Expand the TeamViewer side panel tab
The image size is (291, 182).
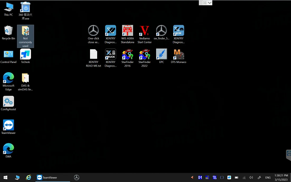tap(289, 154)
